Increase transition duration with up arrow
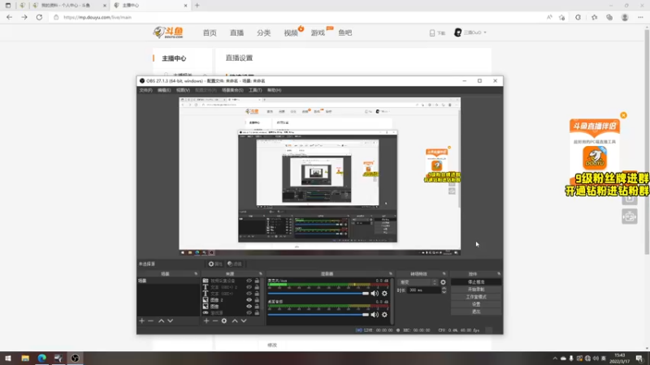This screenshot has width=650, height=365. (x=444, y=289)
